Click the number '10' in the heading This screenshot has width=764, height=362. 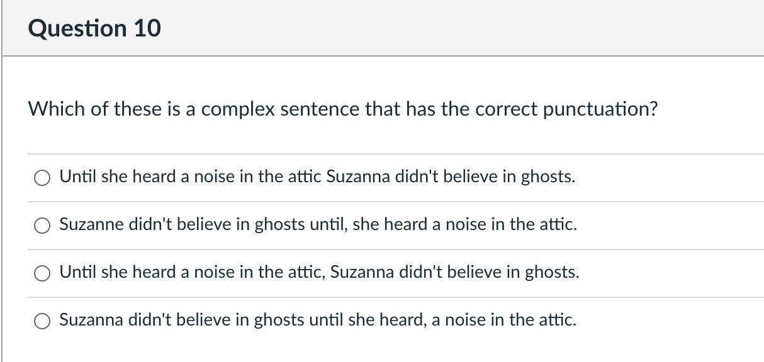pyautogui.click(x=147, y=29)
